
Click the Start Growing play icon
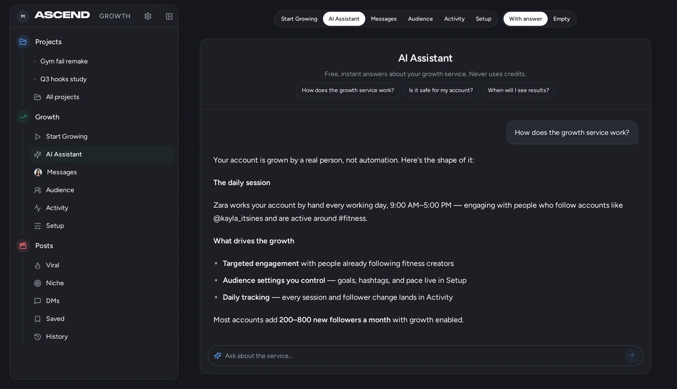[x=38, y=136]
